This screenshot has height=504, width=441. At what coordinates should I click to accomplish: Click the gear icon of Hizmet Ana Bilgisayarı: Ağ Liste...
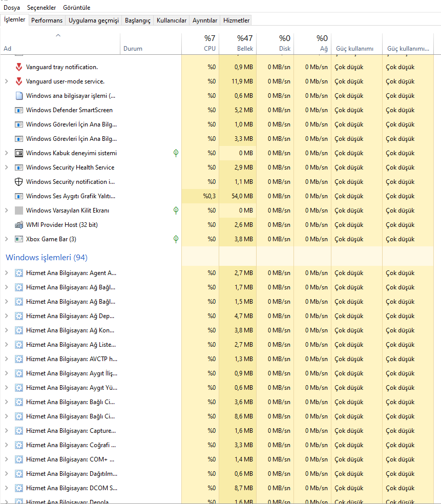[x=19, y=345]
